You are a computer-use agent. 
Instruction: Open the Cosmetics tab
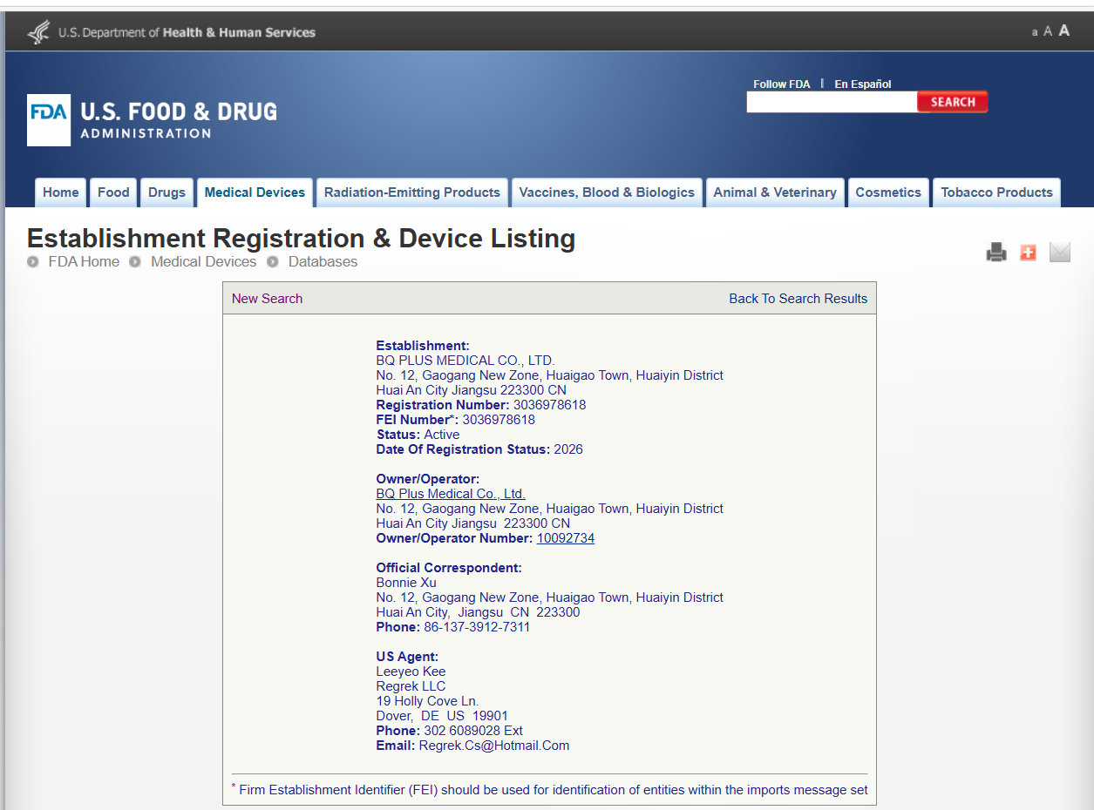click(x=888, y=192)
